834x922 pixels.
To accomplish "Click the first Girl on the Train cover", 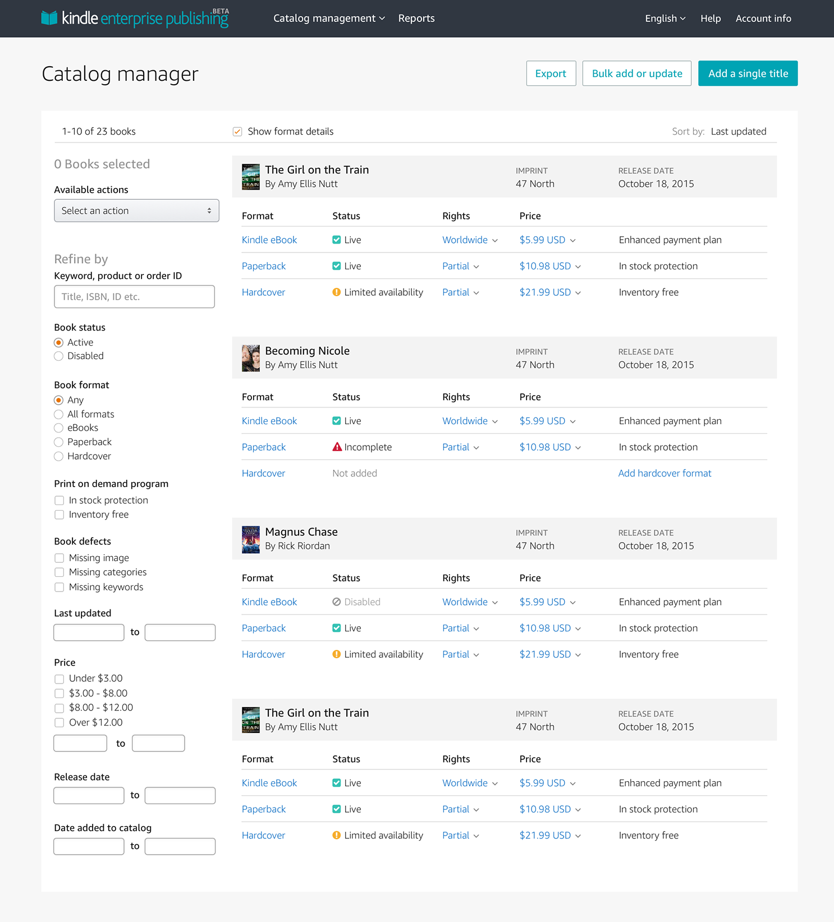I will pyautogui.click(x=250, y=177).
